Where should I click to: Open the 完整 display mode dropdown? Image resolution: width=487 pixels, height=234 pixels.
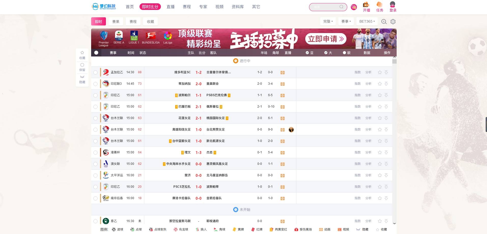tap(328, 21)
